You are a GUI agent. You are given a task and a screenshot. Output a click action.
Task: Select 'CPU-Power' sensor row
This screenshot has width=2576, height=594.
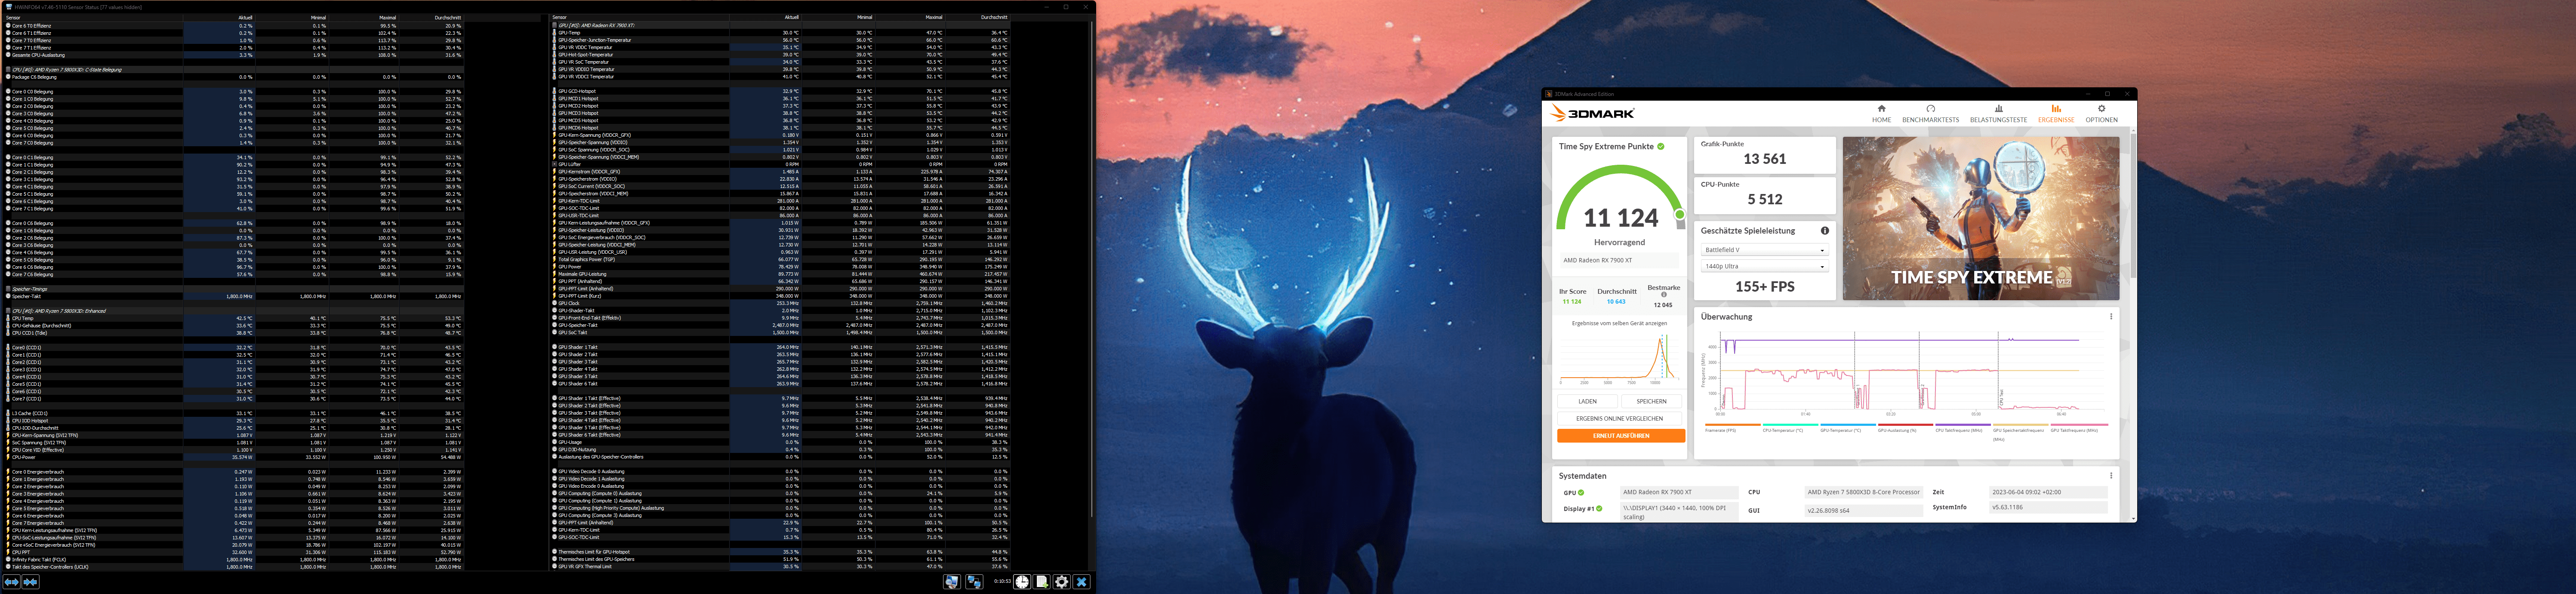tap(233, 457)
